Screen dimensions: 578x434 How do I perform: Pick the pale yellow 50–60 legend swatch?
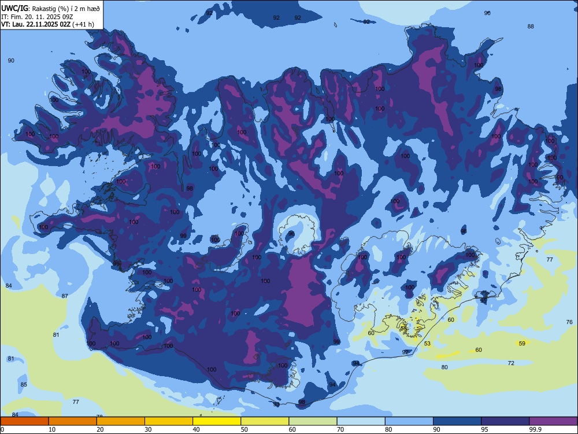(x=265, y=421)
